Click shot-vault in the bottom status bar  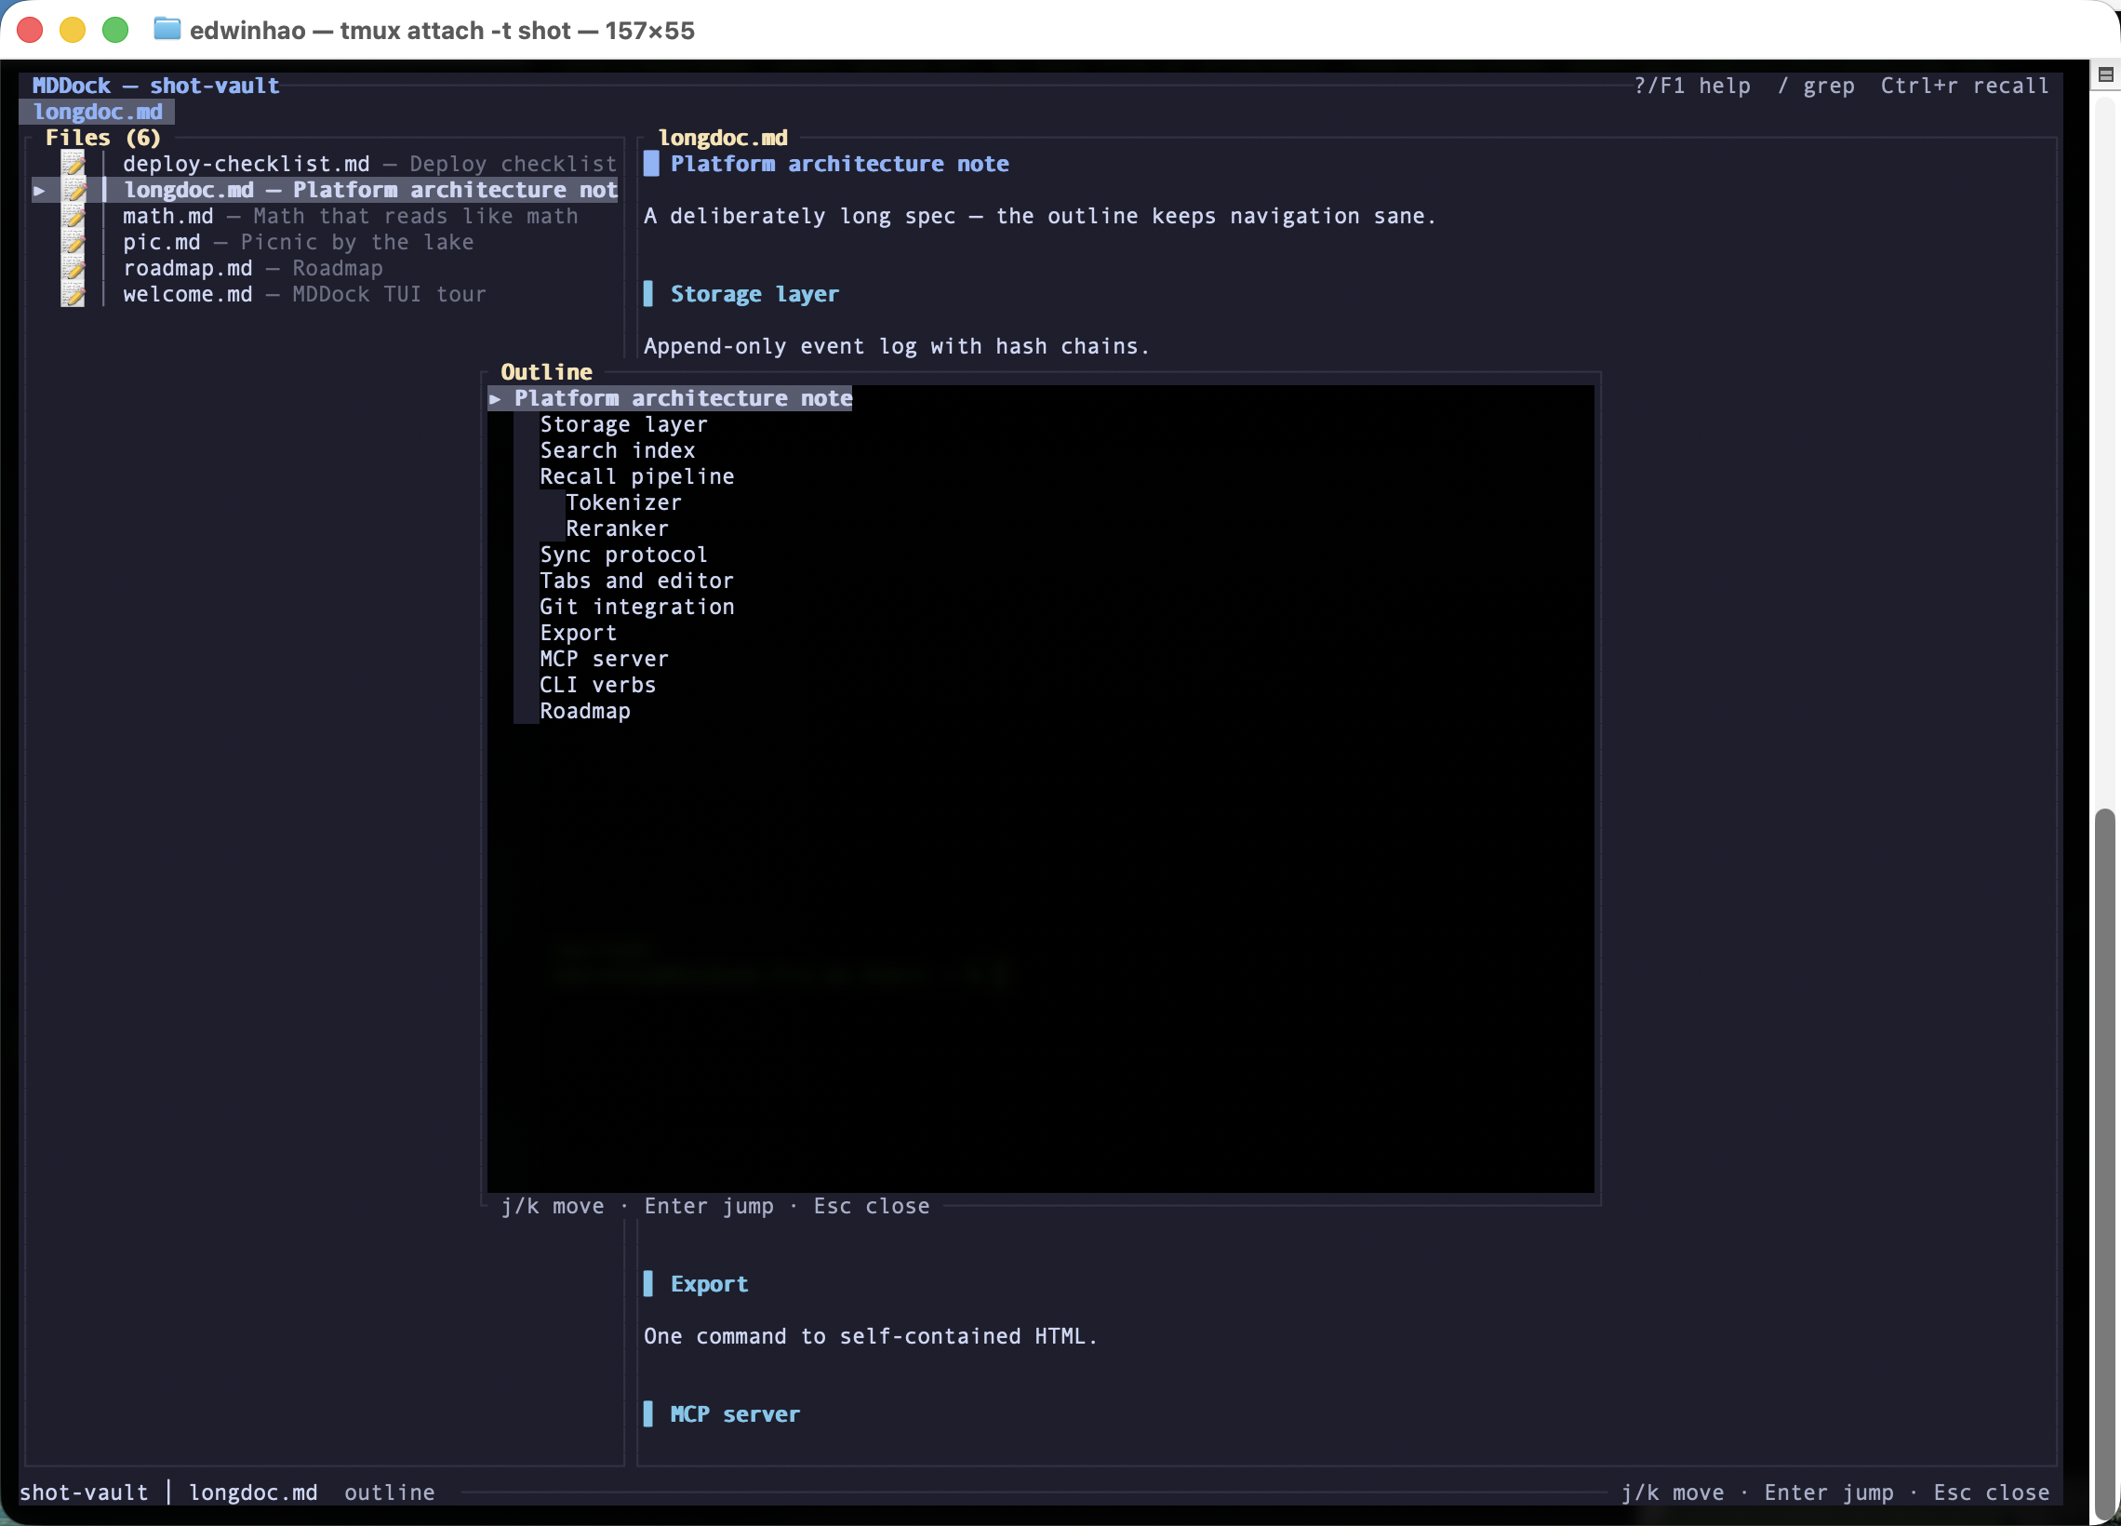click(84, 1493)
